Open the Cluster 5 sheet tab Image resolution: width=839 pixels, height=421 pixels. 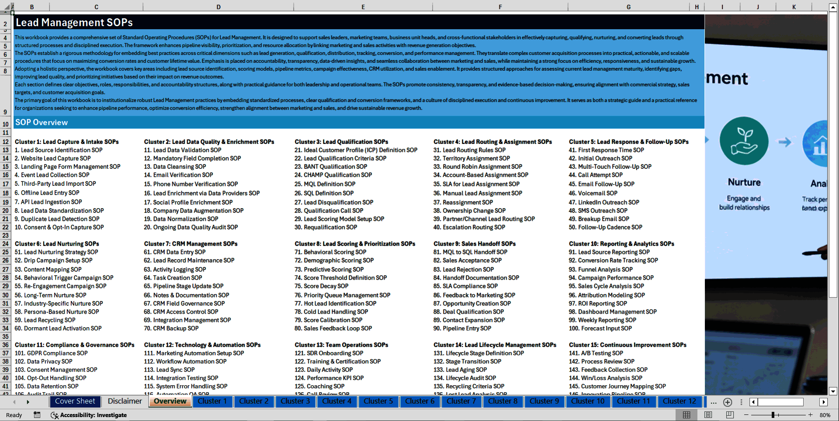point(378,401)
